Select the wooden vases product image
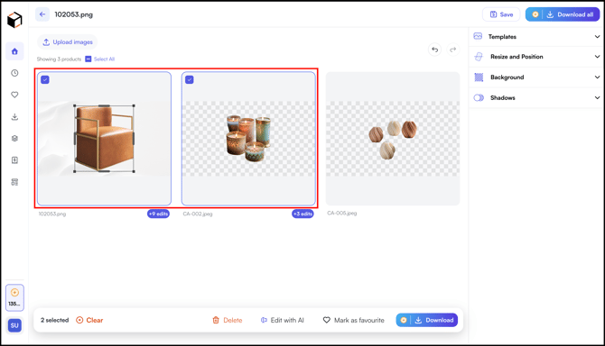Viewport: 605px width, 346px height. coord(393,139)
